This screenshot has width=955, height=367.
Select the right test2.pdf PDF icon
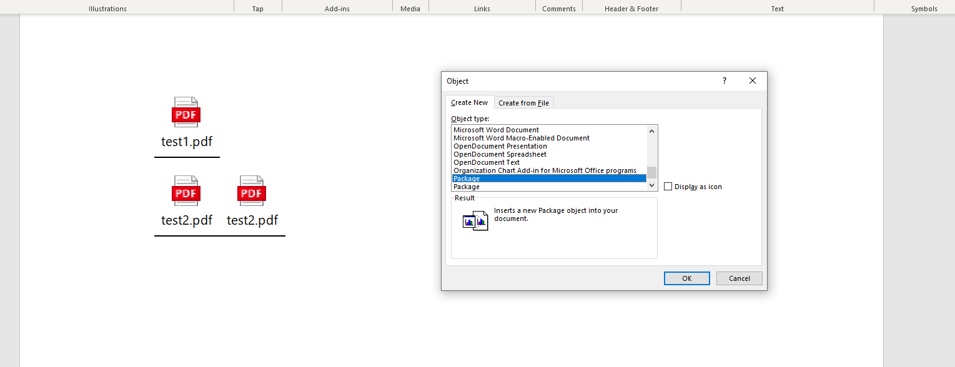click(251, 191)
